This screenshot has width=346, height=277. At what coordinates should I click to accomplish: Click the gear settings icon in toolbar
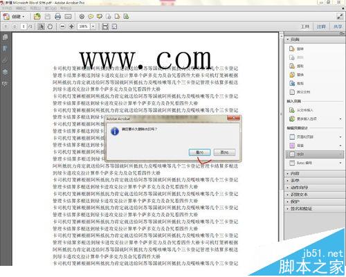click(x=82, y=17)
